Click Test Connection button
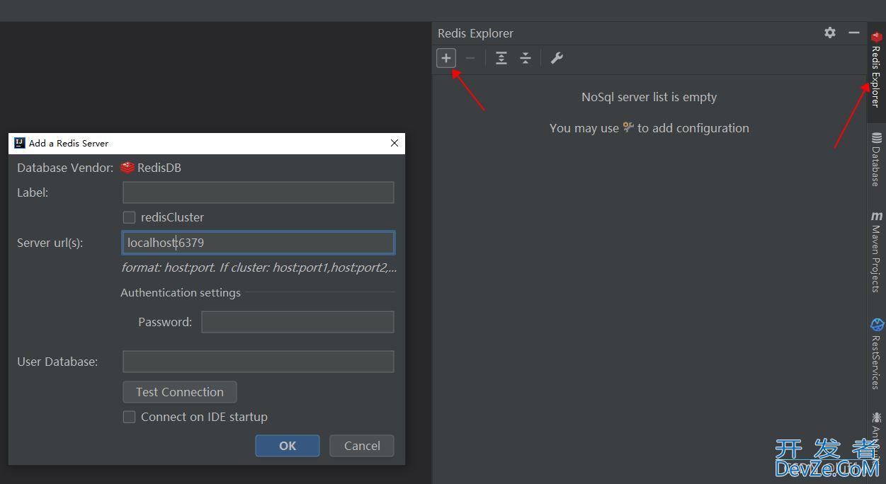 (x=180, y=392)
